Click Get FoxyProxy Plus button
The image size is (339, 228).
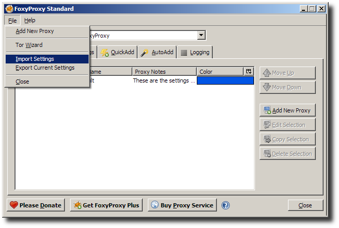click(x=106, y=205)
